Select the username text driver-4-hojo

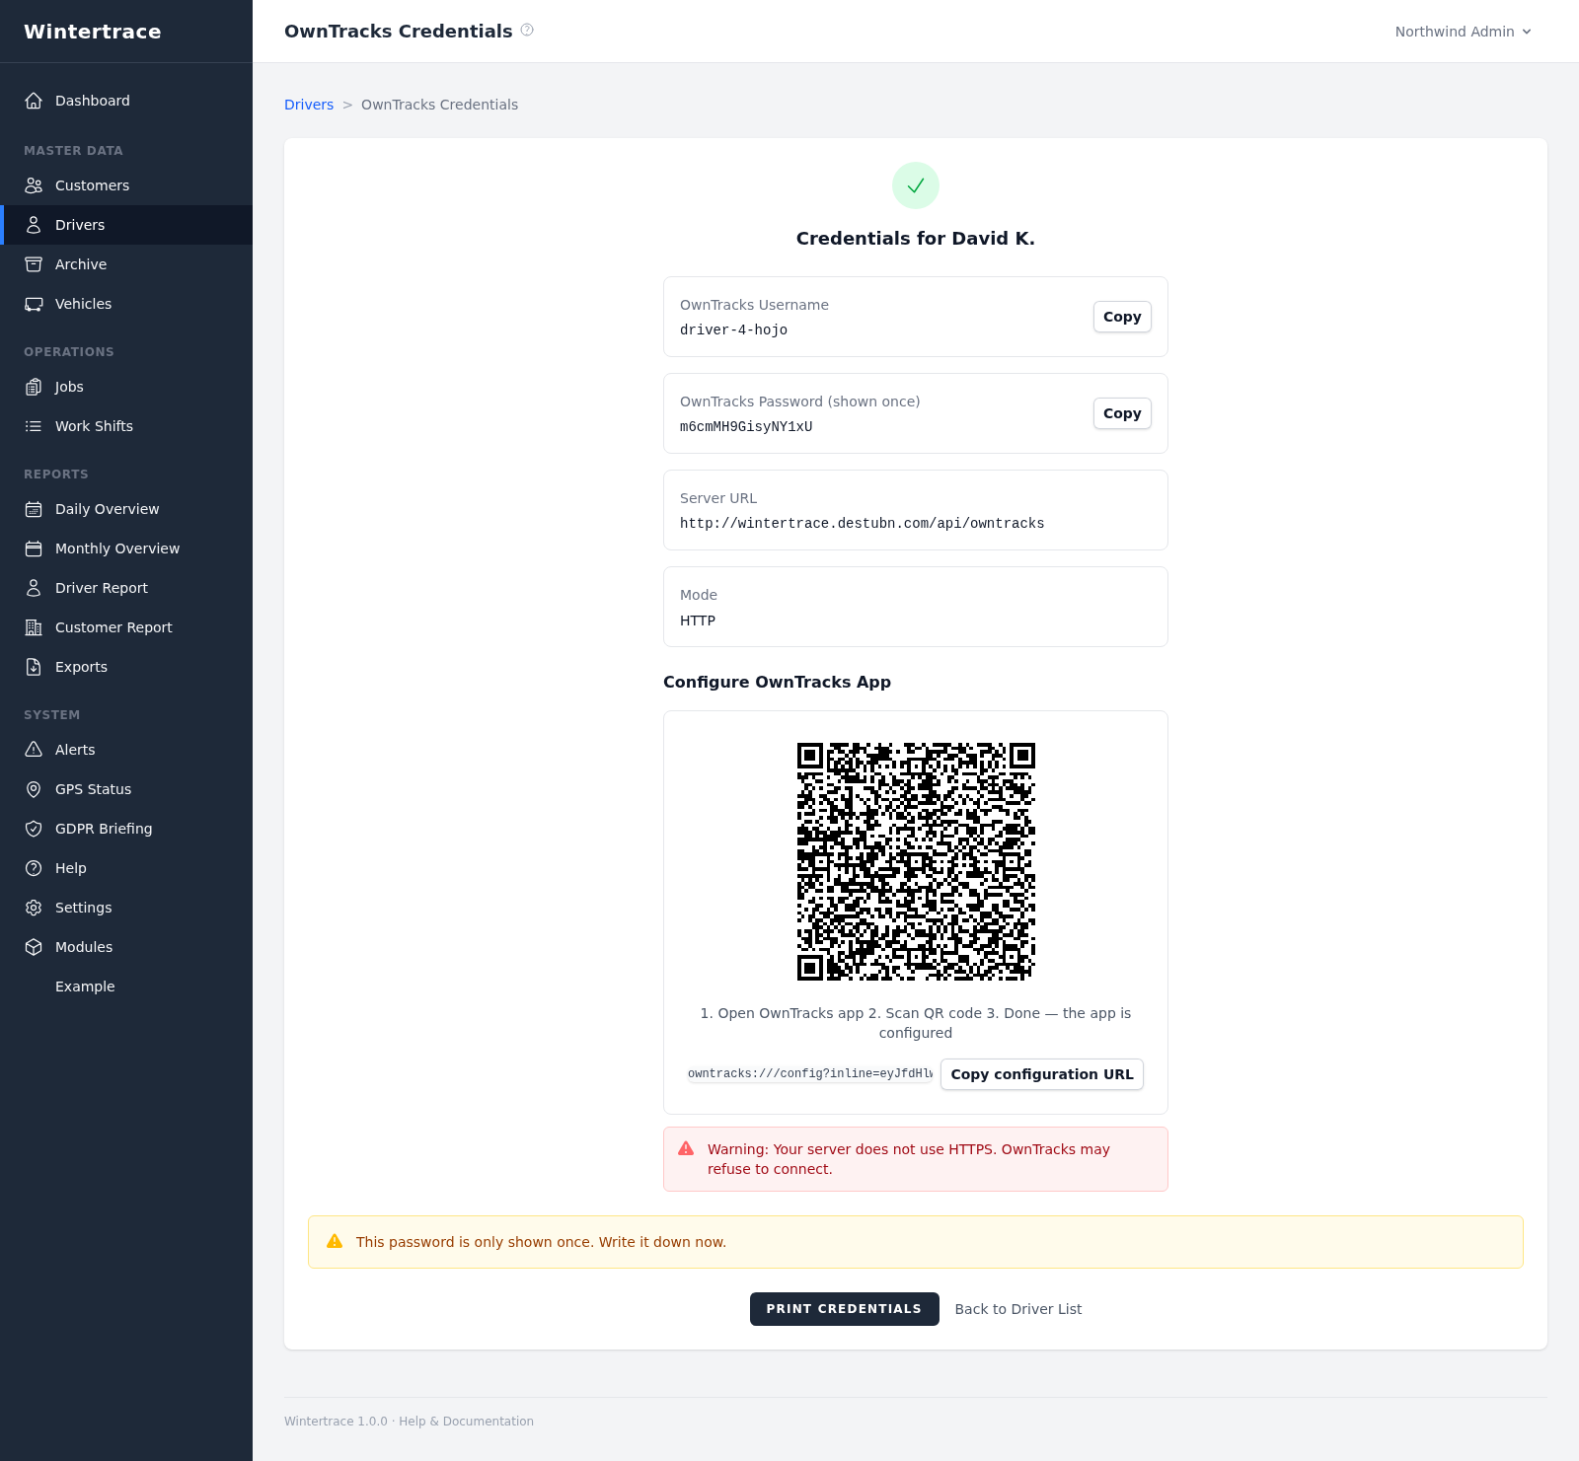733,330
